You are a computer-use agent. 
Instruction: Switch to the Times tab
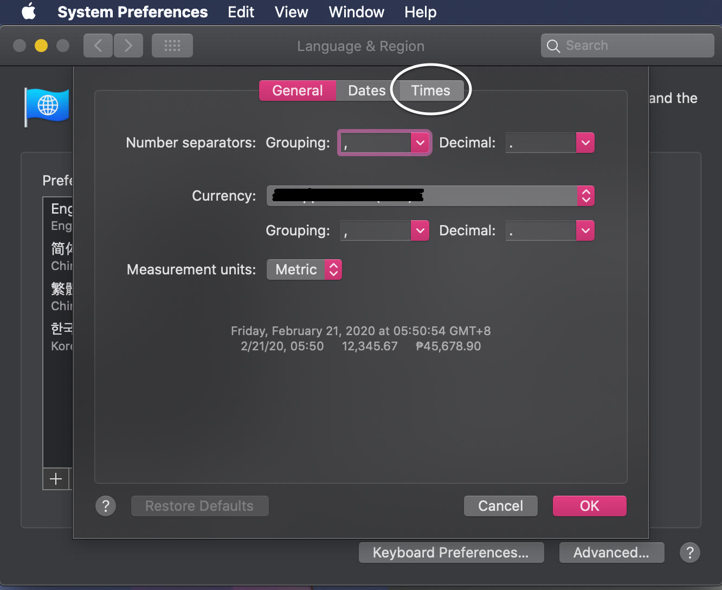click(x=430, y=91)
